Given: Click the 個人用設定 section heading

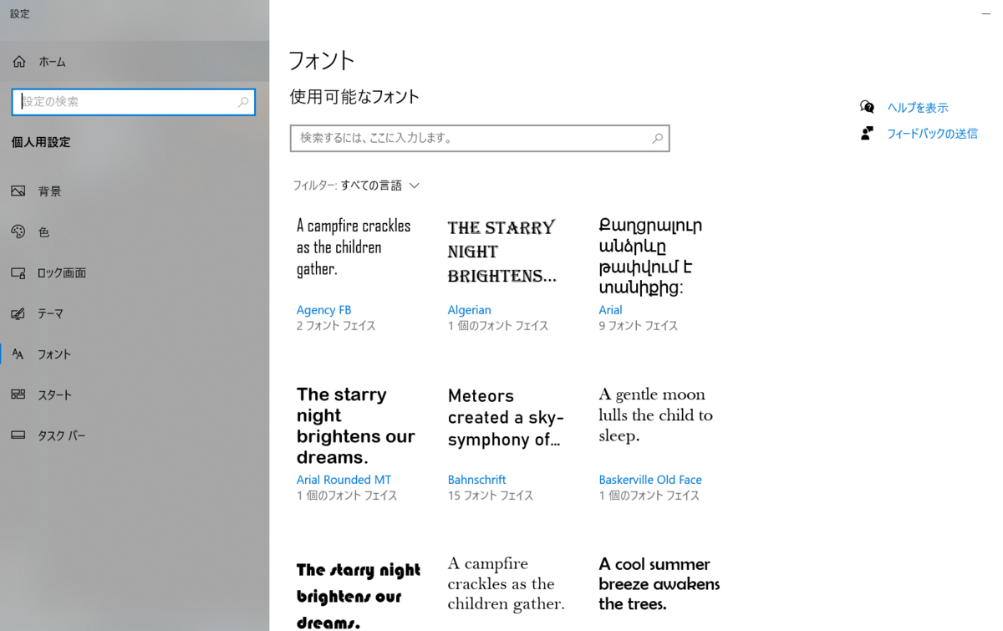Looking at the screenshot, I should pyautogui.click(x=41, y=142).
